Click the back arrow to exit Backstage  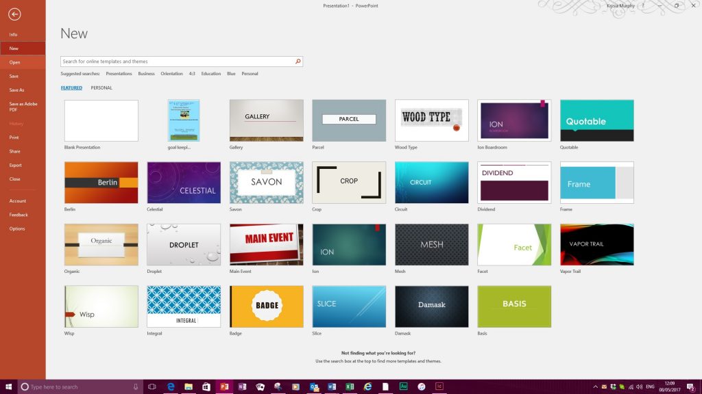click(x=14, y=14)
